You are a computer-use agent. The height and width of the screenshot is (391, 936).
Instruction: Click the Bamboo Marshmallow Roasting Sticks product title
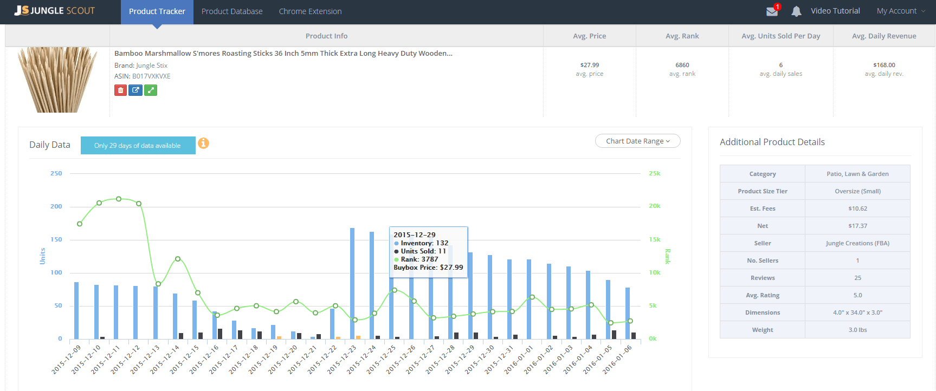(x=283, y=53)
